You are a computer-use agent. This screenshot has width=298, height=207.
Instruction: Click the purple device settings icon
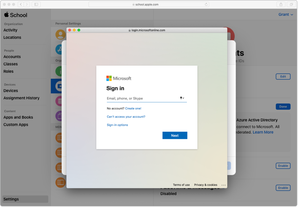click(x=59, y=116)
